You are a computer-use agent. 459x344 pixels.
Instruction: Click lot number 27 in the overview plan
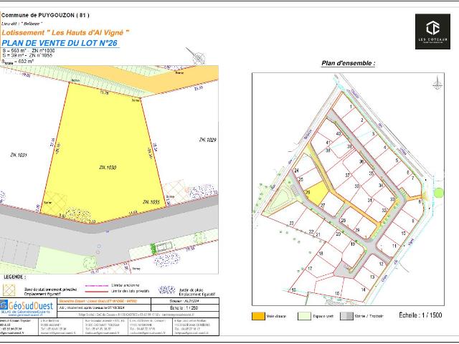[x=323, y=206]
